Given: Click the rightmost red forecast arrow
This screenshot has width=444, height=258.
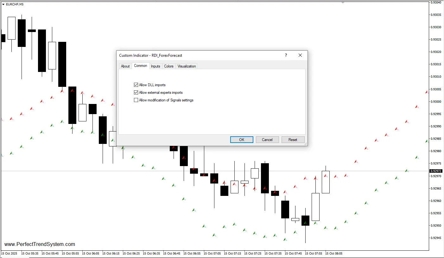Looking at the screenshot, I should [427, 92].
